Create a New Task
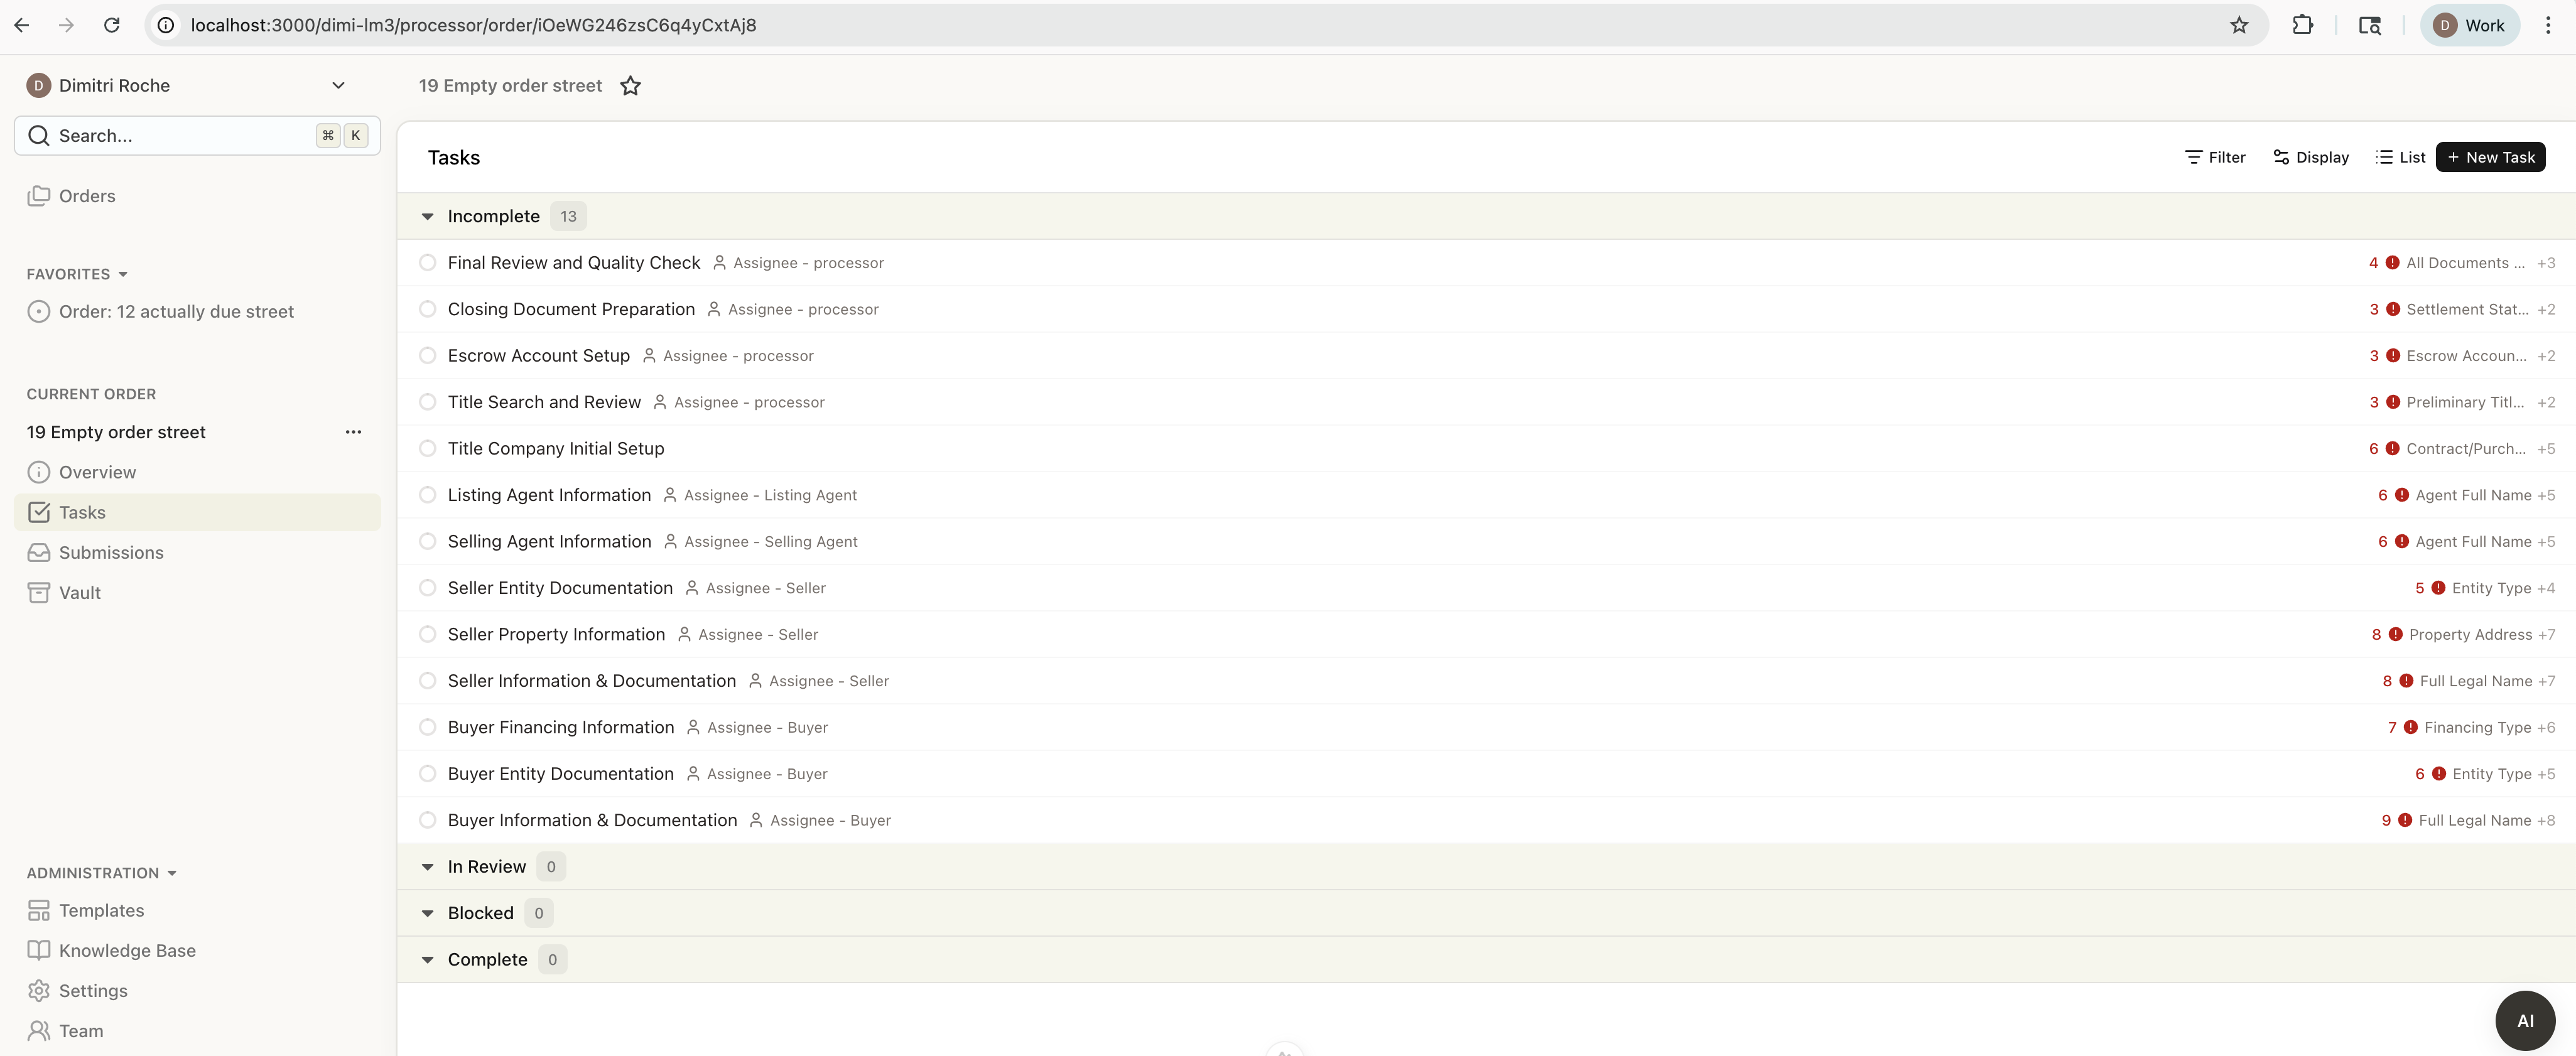The width and height of the screenshot is (2576, 1056). pyautogui.click(x=2490, y=157)
